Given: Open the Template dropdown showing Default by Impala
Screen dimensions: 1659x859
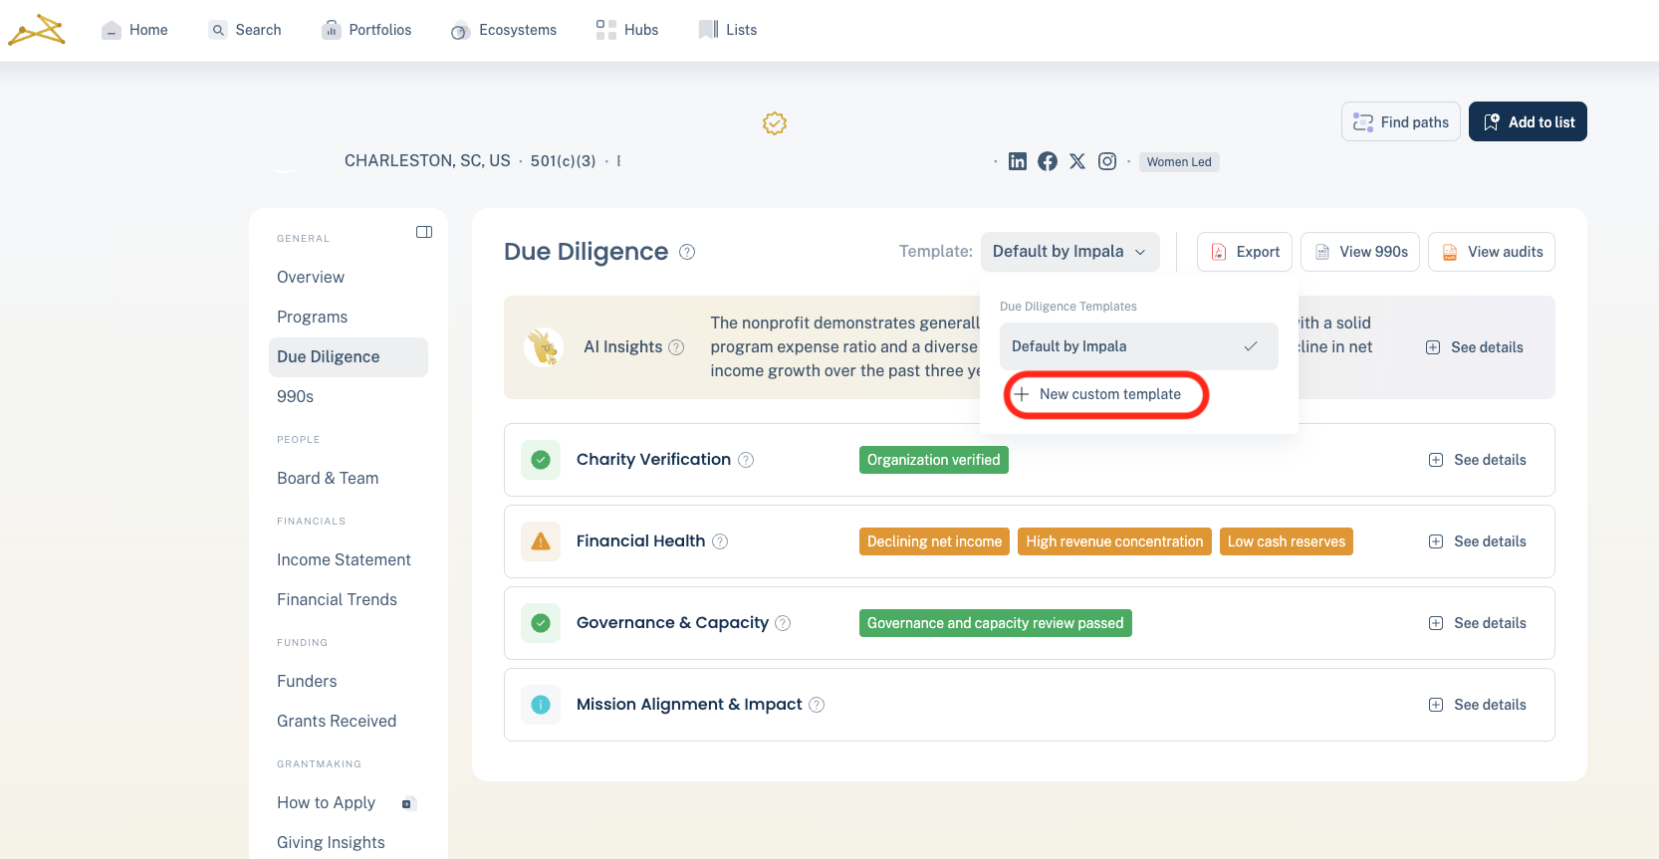Looking at the screenshot, I should pyautogui.click(x=1069, y=252).
